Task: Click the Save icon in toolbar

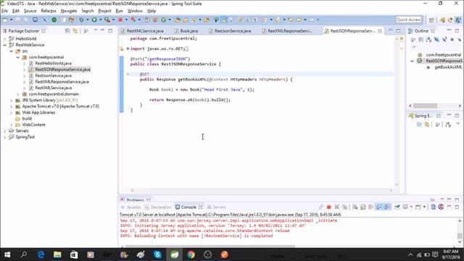Action: [x=17, y=20]
